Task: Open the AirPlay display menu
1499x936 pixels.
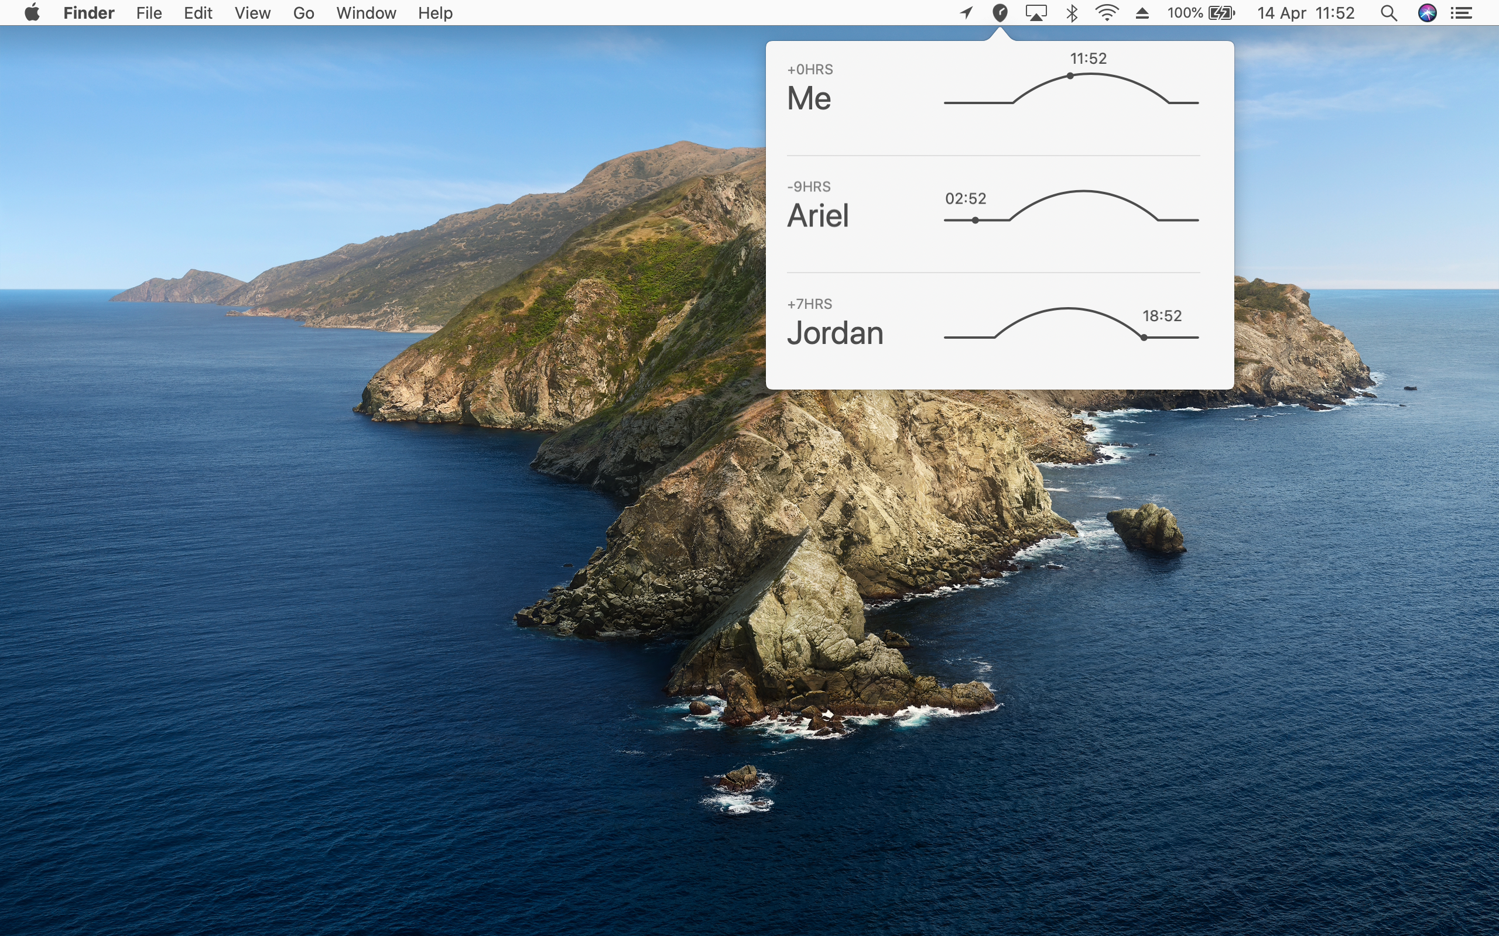Action: pyautogui.click(x=1036, y=13)
